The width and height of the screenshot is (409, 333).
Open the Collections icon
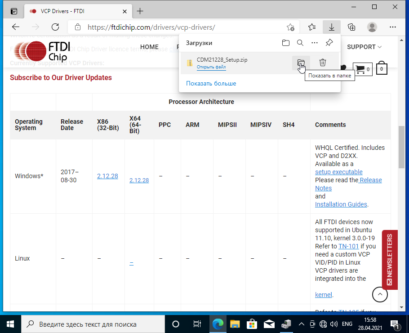pos(351,27)
